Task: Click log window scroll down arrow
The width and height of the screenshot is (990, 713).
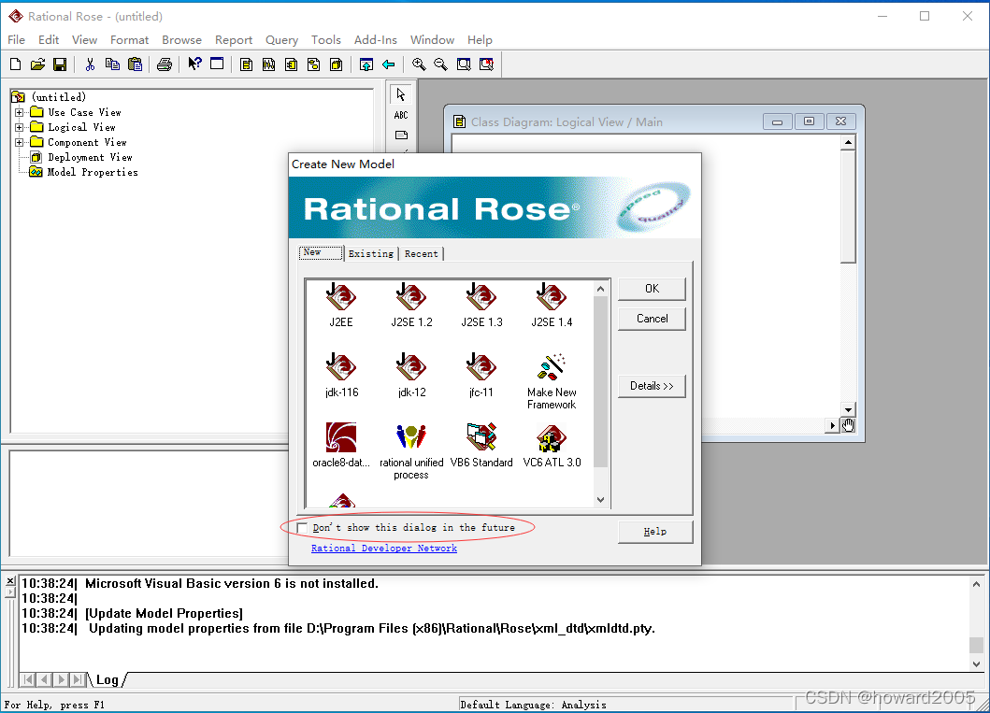Action: click(x=976, y=663)
